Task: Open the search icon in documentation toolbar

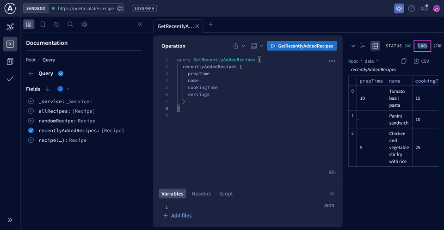Action: [70, 24]
